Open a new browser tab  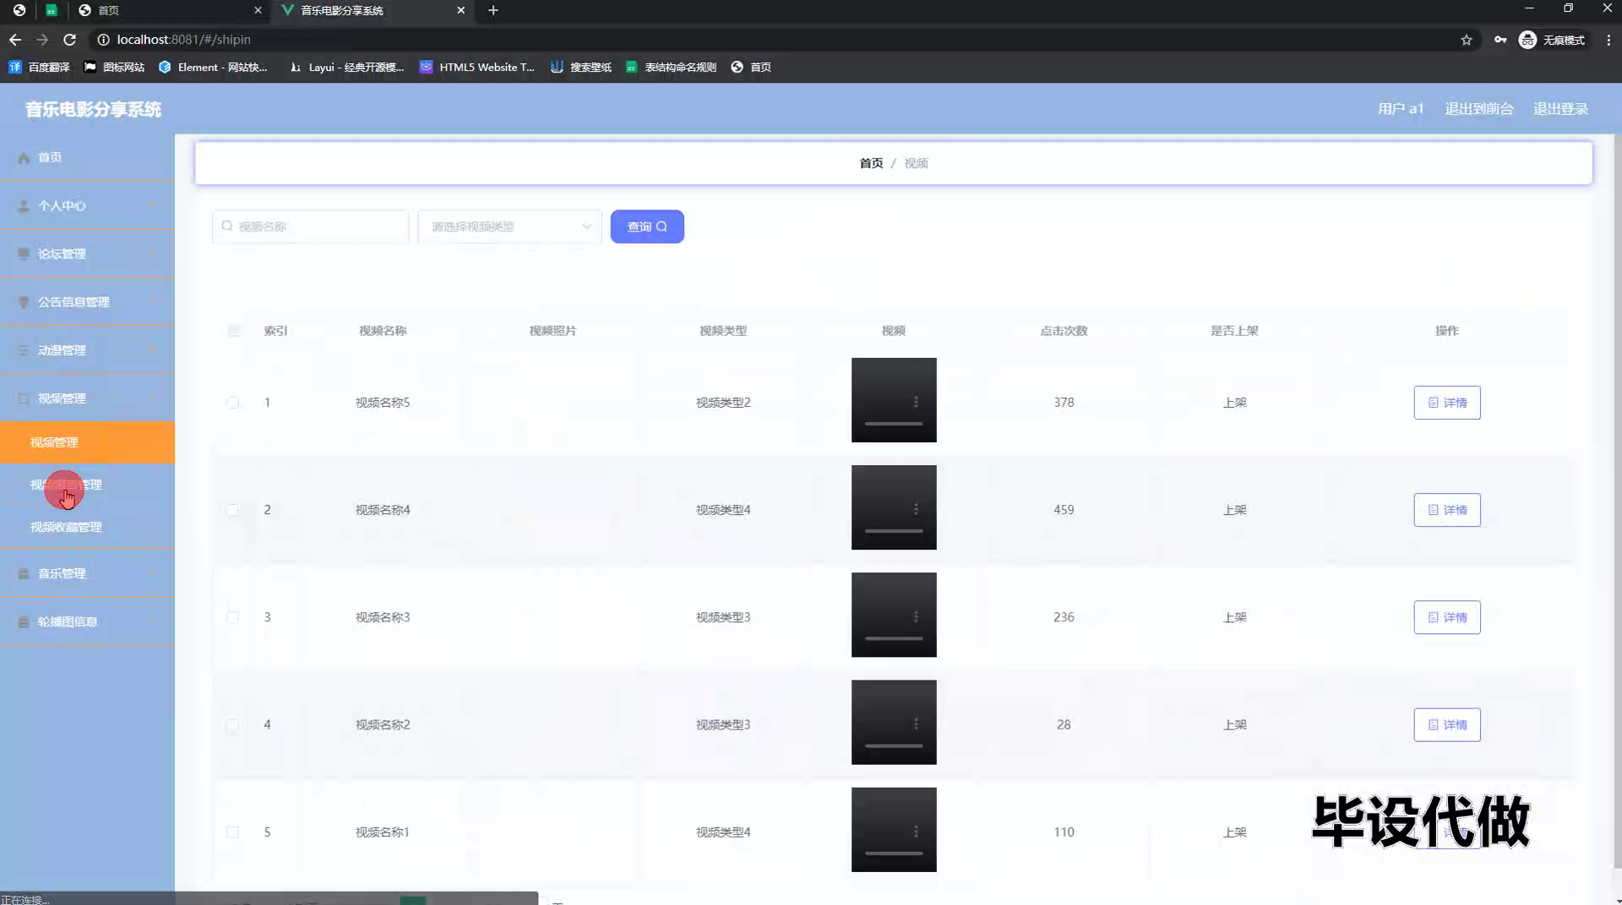pyautogui.click(x=493, y=10)
